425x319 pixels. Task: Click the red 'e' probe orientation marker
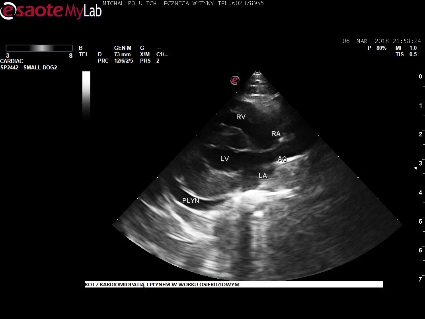tap(235, 80)
